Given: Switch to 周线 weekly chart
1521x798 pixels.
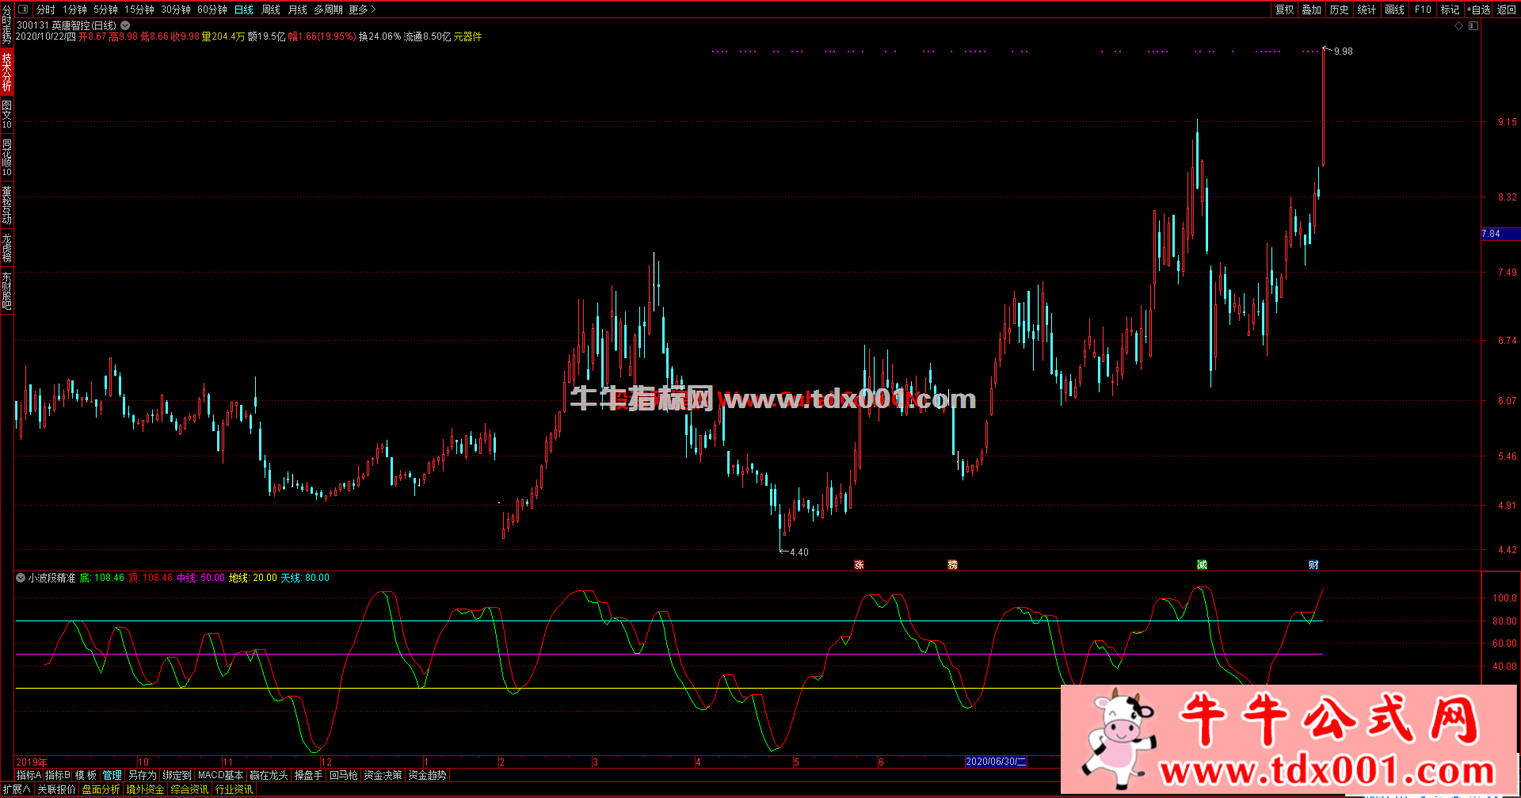Looking at the screenshot, I should coord(271,10).
